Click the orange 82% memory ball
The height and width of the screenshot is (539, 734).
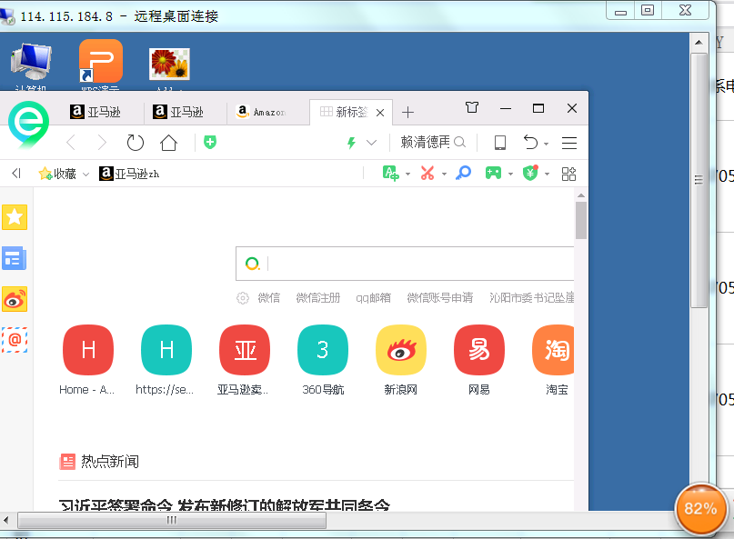(x=700, y=509)
